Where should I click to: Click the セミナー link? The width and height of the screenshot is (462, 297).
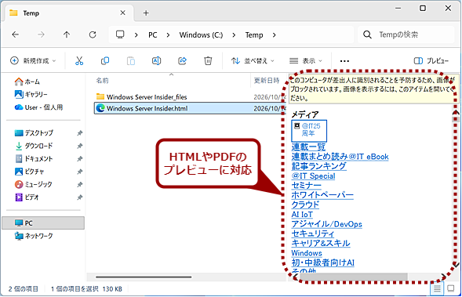pyautogui.click(x=306, y=185)
